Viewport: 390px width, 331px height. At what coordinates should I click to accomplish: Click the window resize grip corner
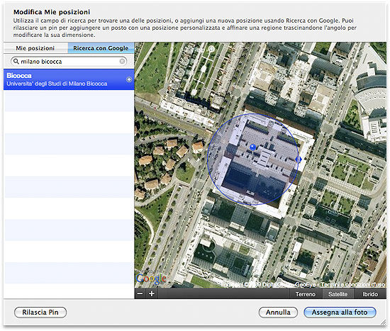pos(383,322)
